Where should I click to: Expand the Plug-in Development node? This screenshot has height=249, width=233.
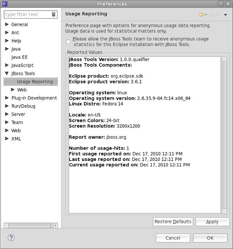(7, 98)
